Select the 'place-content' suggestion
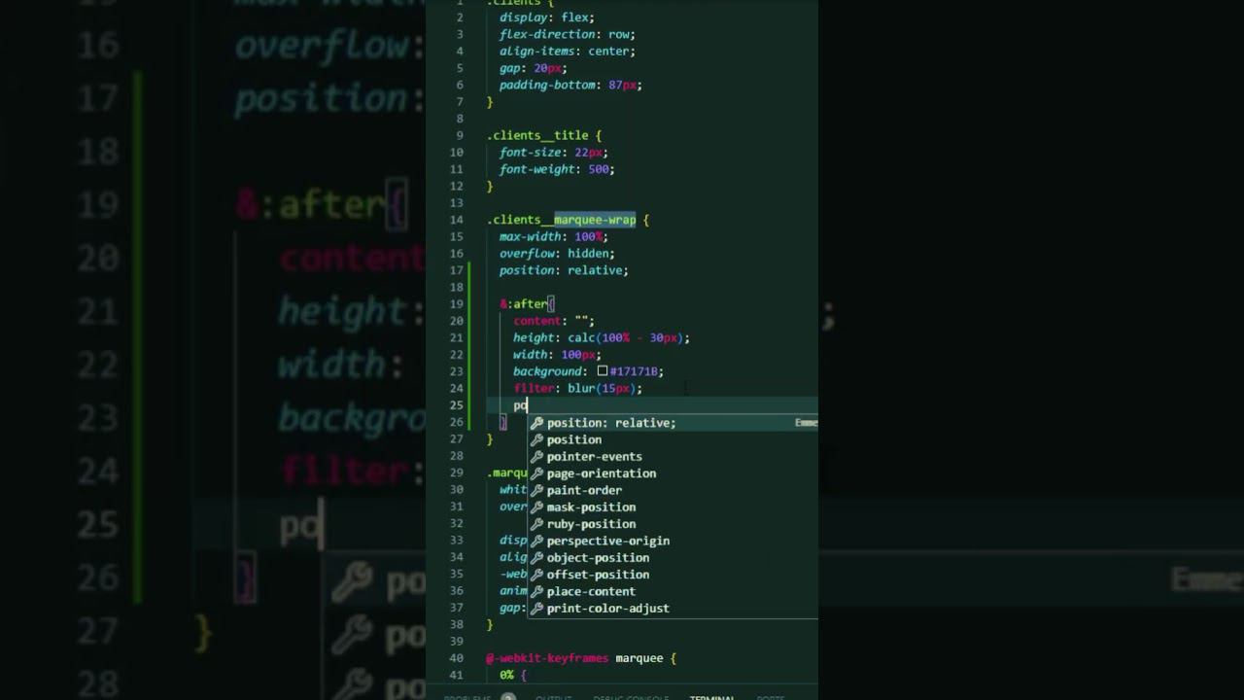Screen dimensions: 1244x700 pyautogui.click(x=591, y=591)
